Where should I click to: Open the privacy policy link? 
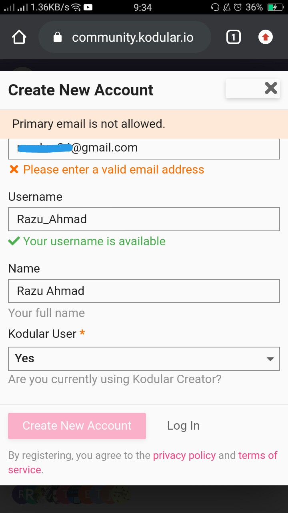[184, 455]
